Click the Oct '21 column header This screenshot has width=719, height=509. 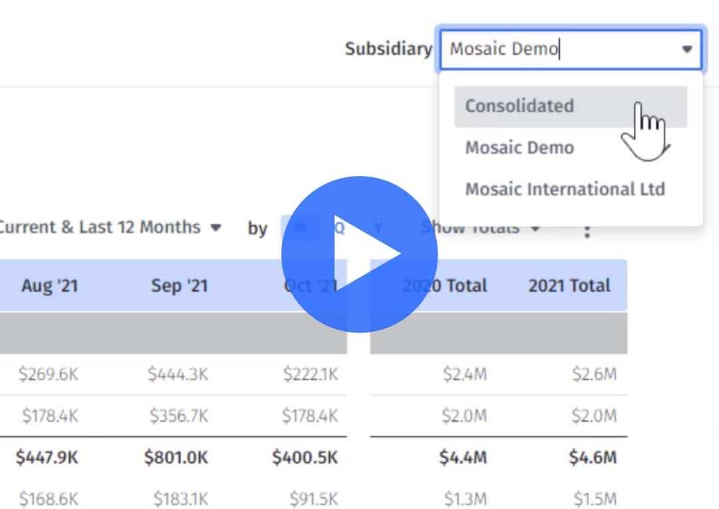point(310,286)
